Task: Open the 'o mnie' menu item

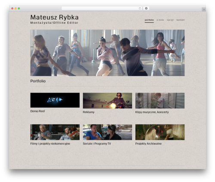Action: pyautogui.click(x=160, y=20)
